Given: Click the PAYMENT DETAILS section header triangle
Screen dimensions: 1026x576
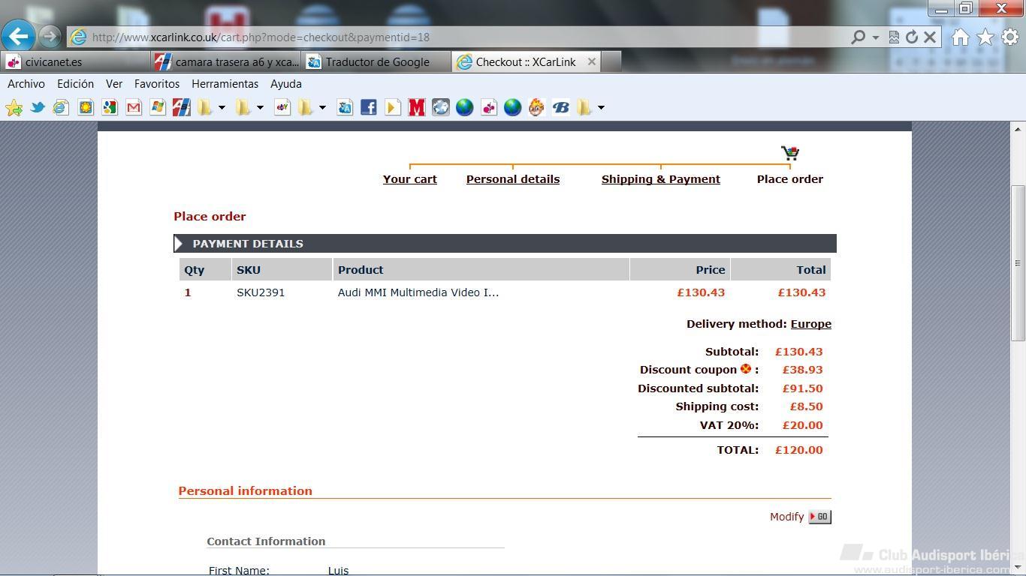Looking at the screenshot, I should click(178, 244).
